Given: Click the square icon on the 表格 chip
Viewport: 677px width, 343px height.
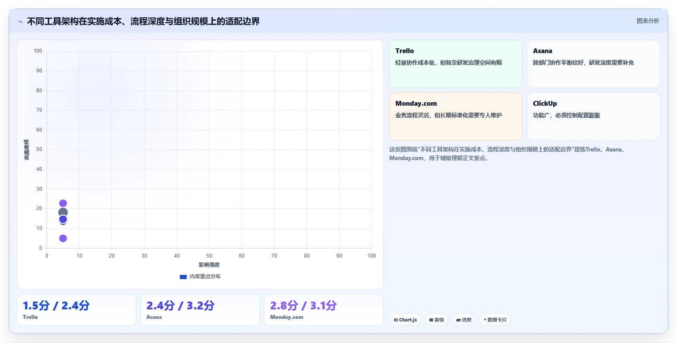Looking at the screenshot, I should coord(431,320).
